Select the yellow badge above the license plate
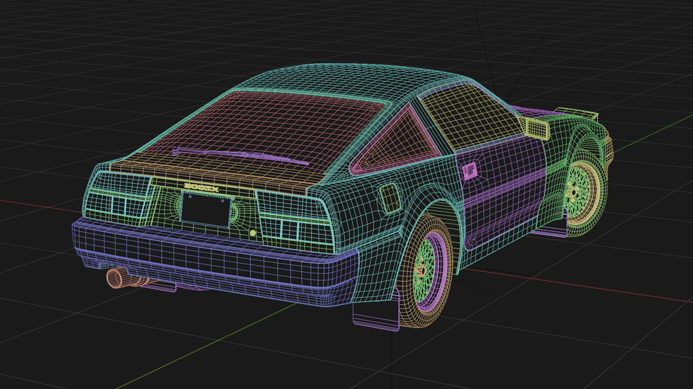This screenshot has height=389, width=693. tap(201, 188)
